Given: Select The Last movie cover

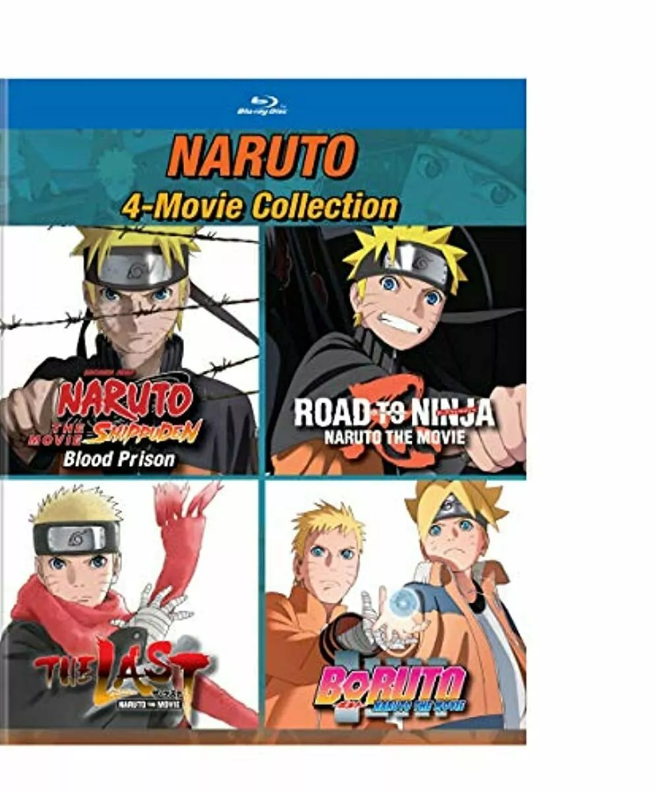Looking at the screenshot, I should coord(129,604).
